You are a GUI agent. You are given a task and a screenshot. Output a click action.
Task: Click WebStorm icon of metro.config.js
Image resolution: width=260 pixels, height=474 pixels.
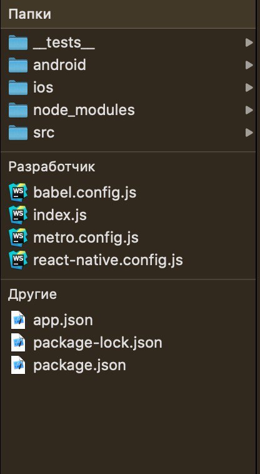point(18,237)
